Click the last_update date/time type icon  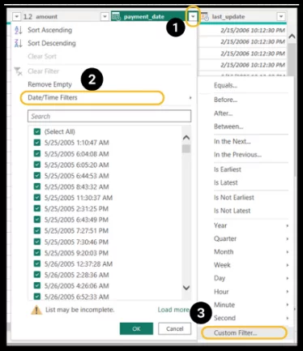[x=205, y=17]
